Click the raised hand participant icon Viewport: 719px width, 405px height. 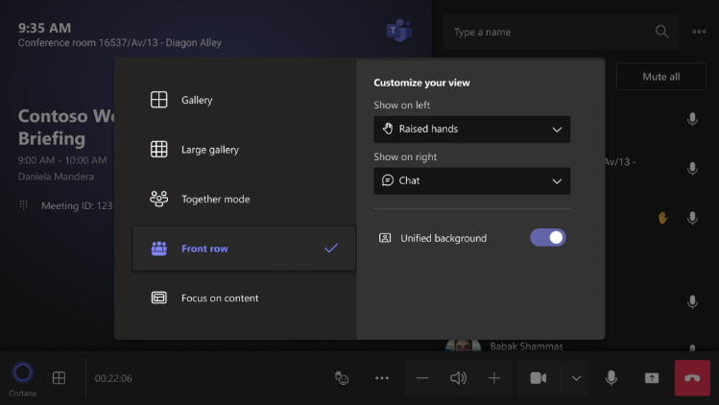(662, 218)
